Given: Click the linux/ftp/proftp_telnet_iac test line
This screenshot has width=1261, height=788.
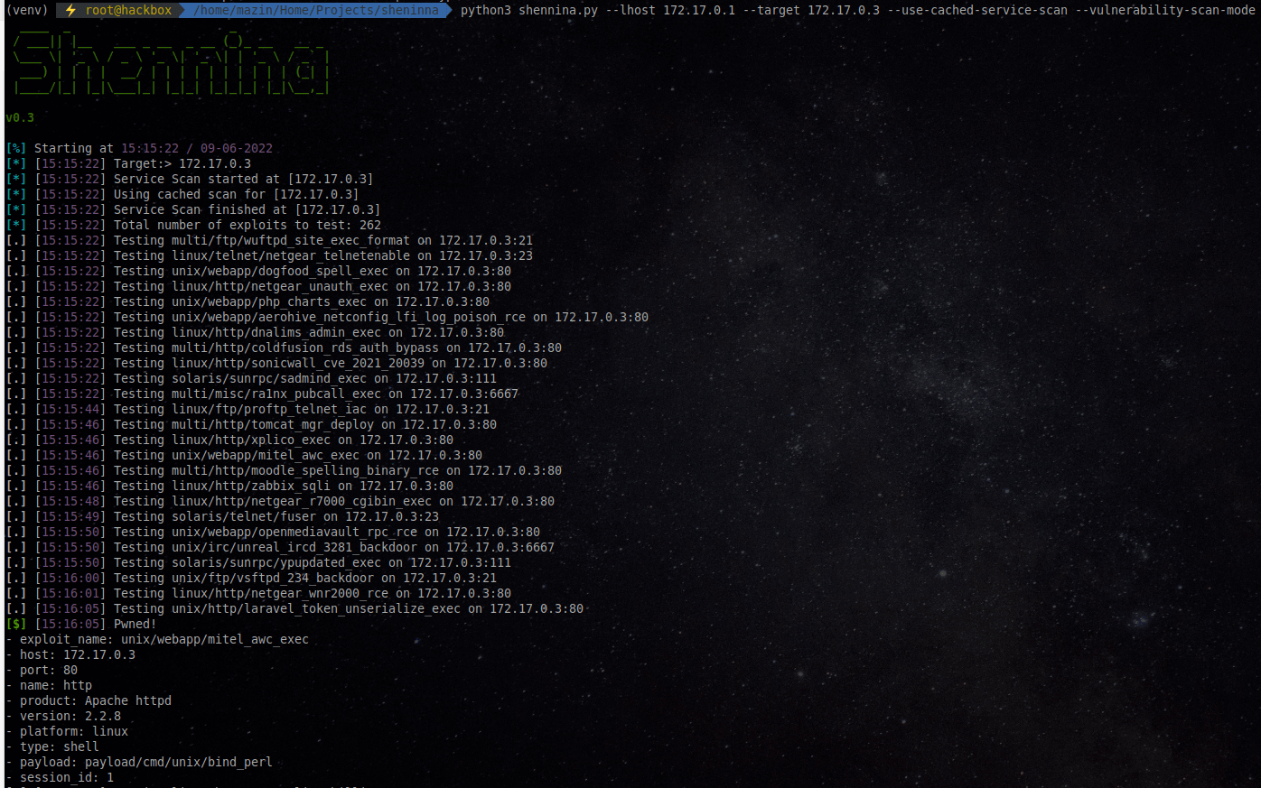Looking at the screenshot, I should click(x=248, y=409).
